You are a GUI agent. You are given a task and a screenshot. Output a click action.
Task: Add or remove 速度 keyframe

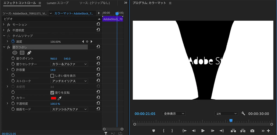click(x=87, y=42)
